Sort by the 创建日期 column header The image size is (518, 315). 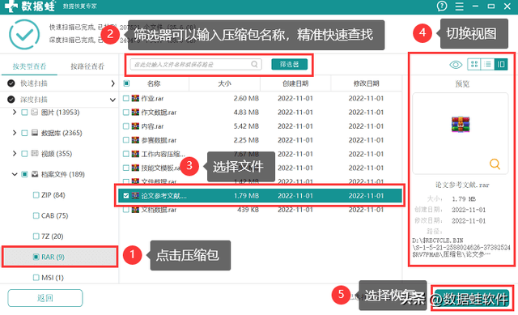[x=295, y=83]
